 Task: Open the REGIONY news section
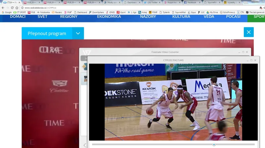click(69, 16)
